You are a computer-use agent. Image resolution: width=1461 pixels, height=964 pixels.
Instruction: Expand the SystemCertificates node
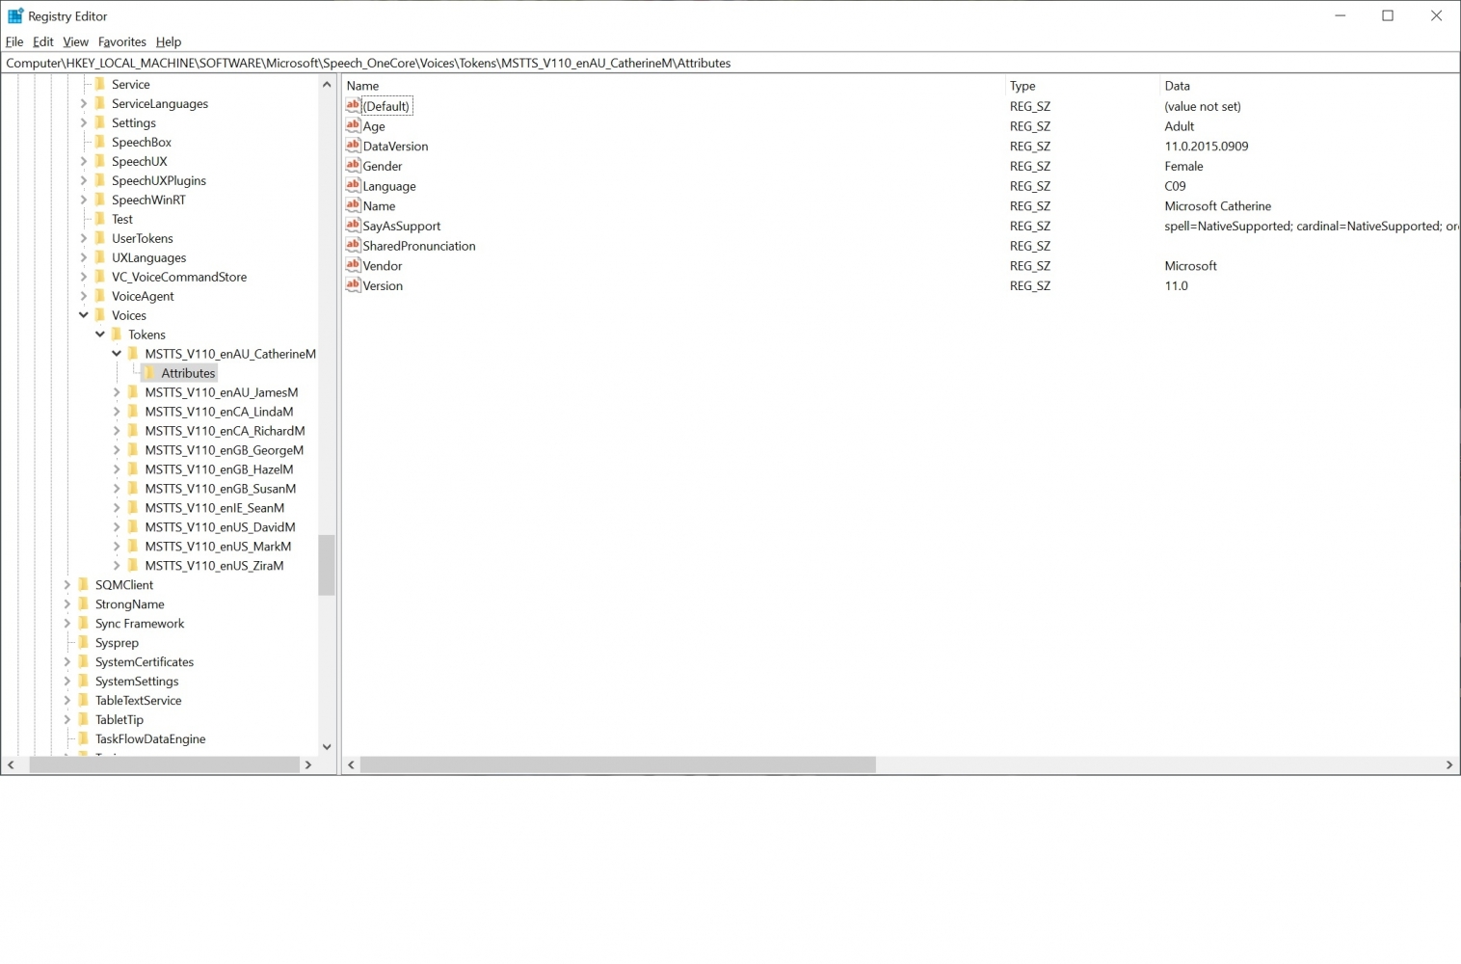click(67, 662)
